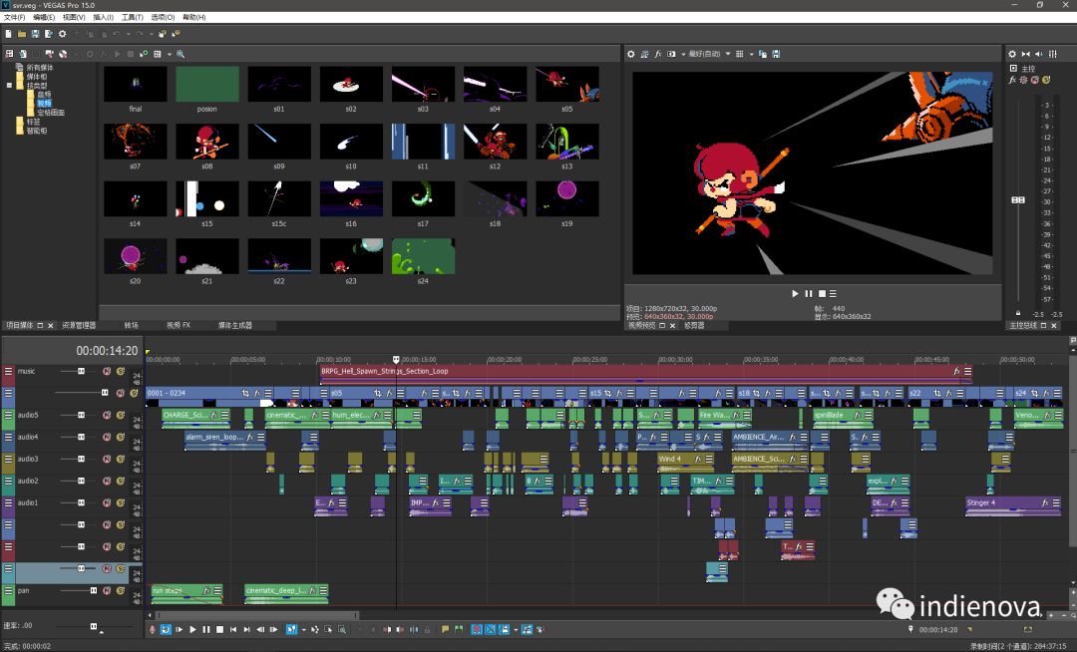Switch to the 视频 FX tab
The image size is (1077, 652).
pyautogui.click(x=179, y=325)
